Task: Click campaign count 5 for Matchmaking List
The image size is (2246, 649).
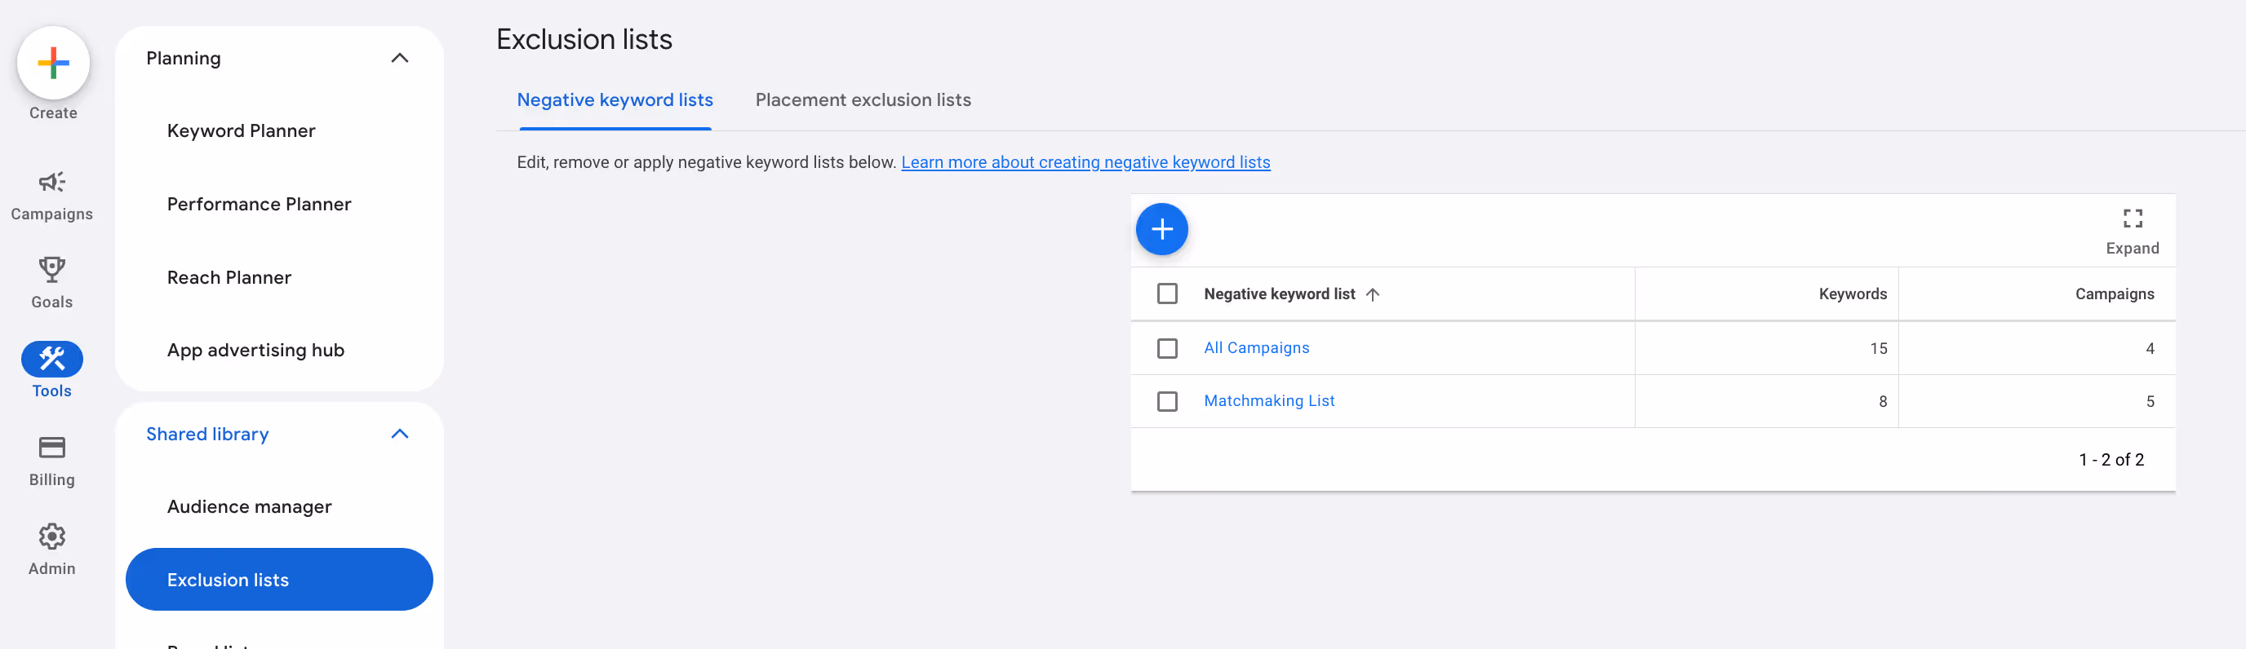Action: (2149, 402)
